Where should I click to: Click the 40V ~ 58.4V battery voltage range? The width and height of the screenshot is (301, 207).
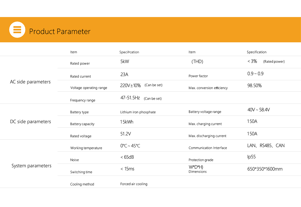pos(258,110)
